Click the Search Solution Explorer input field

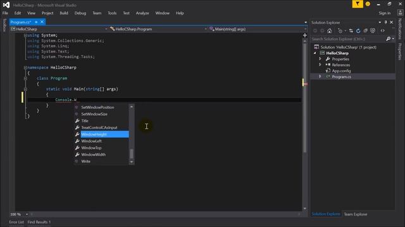coord(348,39)
